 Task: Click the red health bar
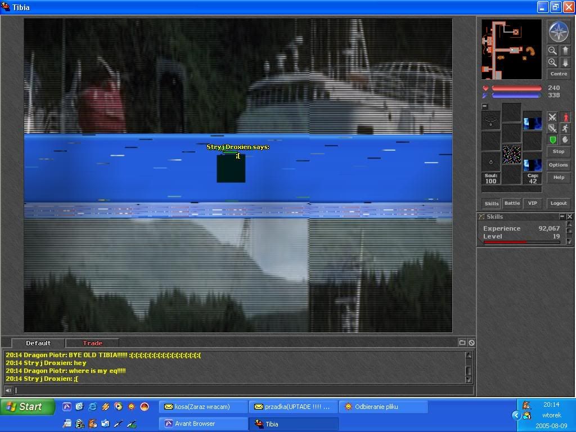pyautogui.click(x=516, y=88)
